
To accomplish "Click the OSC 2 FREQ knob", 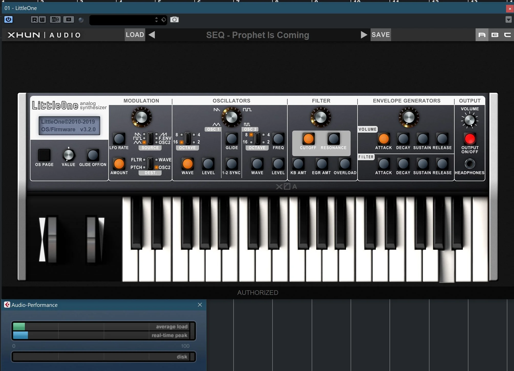I will pyautogui.click(x=278, y=139).
